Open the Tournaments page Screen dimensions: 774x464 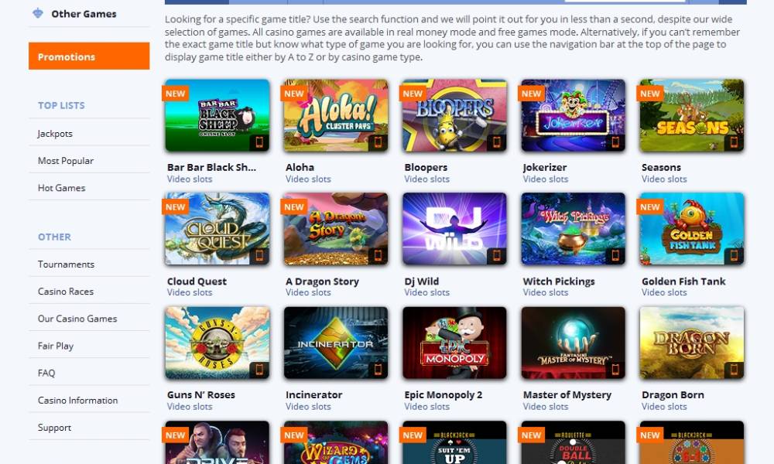point(66,264)
